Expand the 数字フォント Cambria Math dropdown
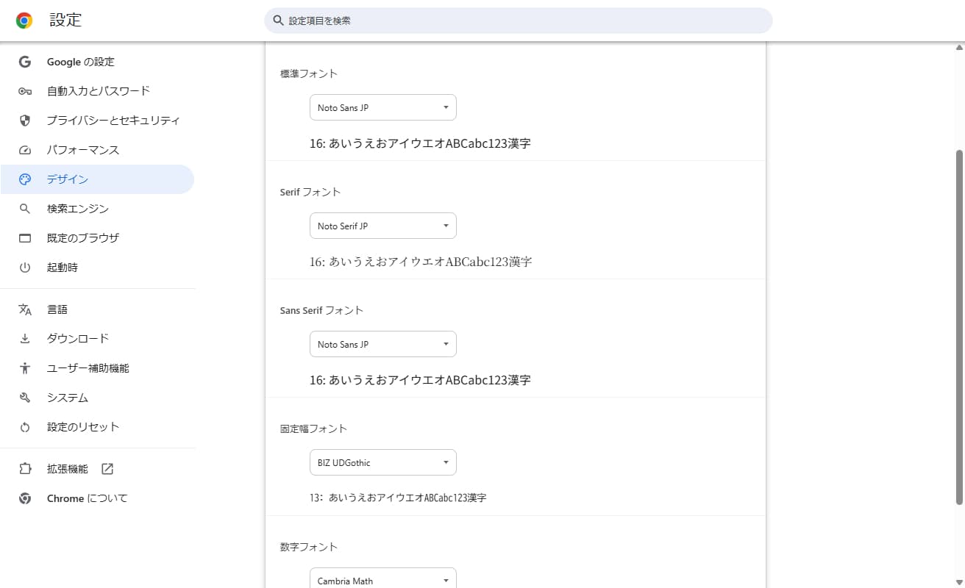 point(382,579)
